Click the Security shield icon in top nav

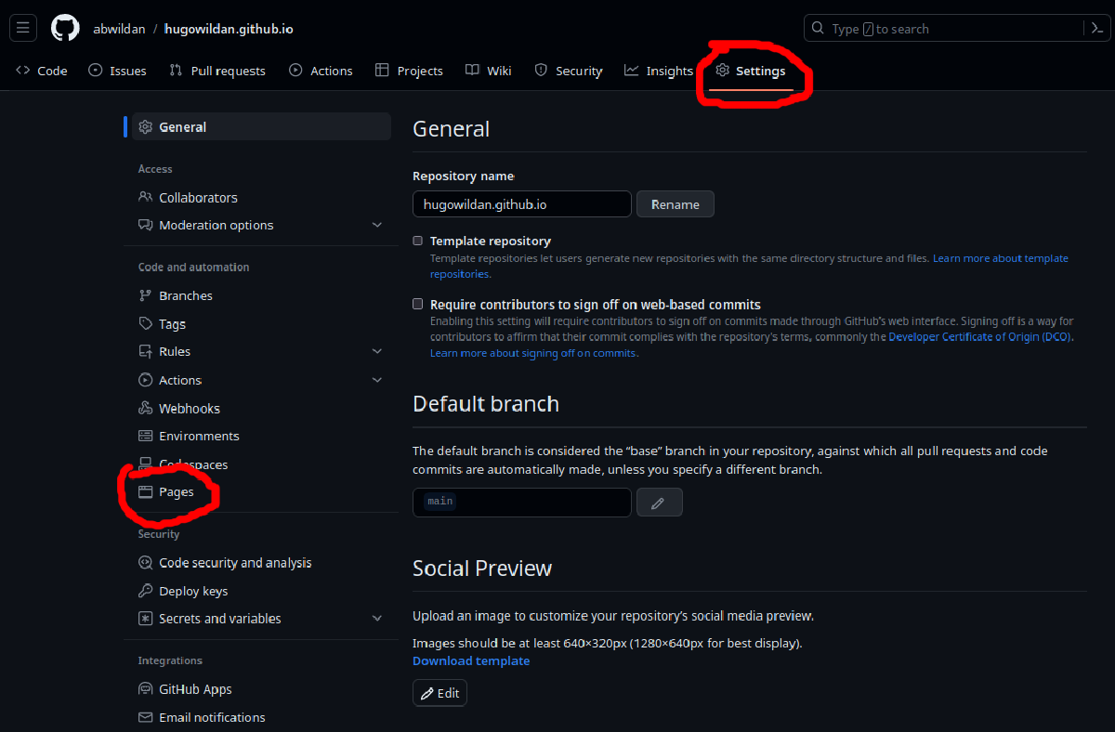click(x=541, y=71)
